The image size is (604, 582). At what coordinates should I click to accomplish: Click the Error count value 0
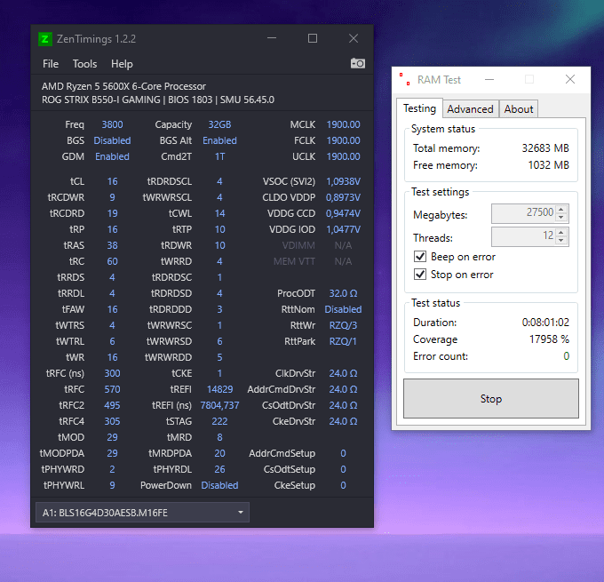(x=567, y=356)
